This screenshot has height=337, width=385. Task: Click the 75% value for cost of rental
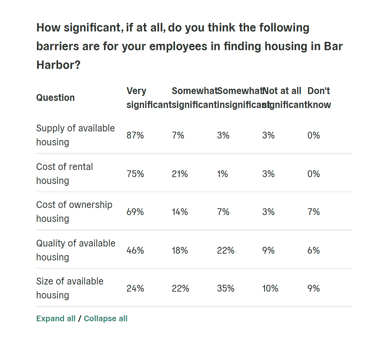(136, 174)
